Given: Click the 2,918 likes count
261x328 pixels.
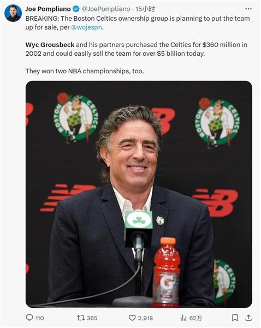Looking at the screenshot, I should point(145,318).
